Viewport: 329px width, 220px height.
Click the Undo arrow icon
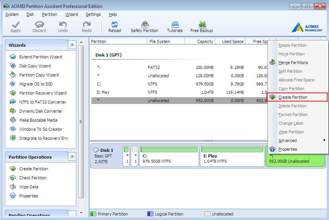(x=63, y=24)
